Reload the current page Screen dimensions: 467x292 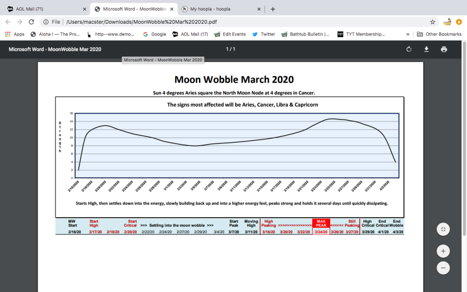(x=31, y=22)
